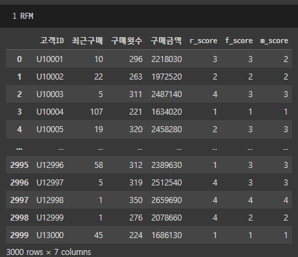Click customer ID U10004
The width and height of the screenshot is (298, 257).
coord(50,112)
